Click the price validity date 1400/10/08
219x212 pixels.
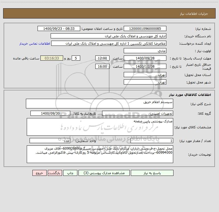pyautogui.click(x=145, y=66)
